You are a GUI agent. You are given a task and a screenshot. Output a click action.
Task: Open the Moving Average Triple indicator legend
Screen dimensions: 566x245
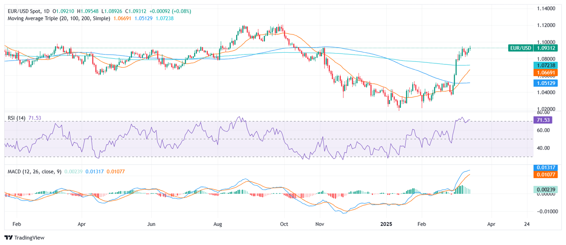click(59, 18)
